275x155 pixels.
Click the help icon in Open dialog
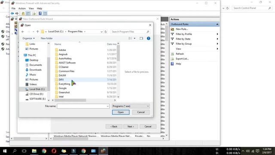click(148, 38)
